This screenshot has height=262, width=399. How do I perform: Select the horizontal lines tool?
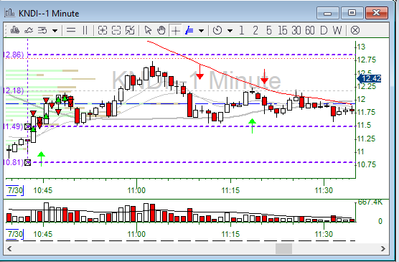[71, 31]
